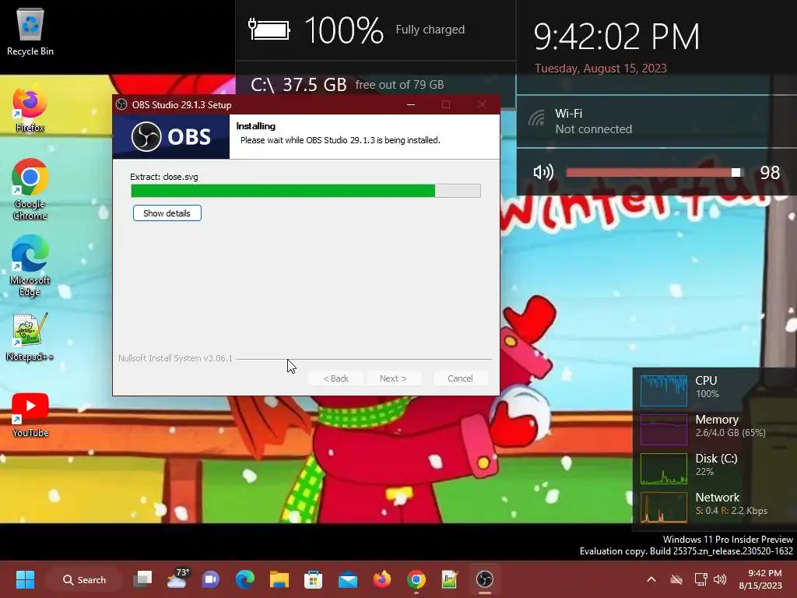This screenshot has height=598, width=797.
Task: Click the 9:42:02 PM clock widget
Action: 616,37
